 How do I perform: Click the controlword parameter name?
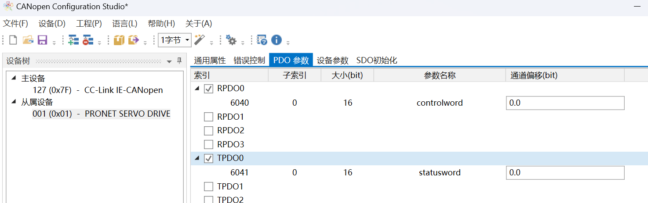pyautogui.click(x=440, y=103)
